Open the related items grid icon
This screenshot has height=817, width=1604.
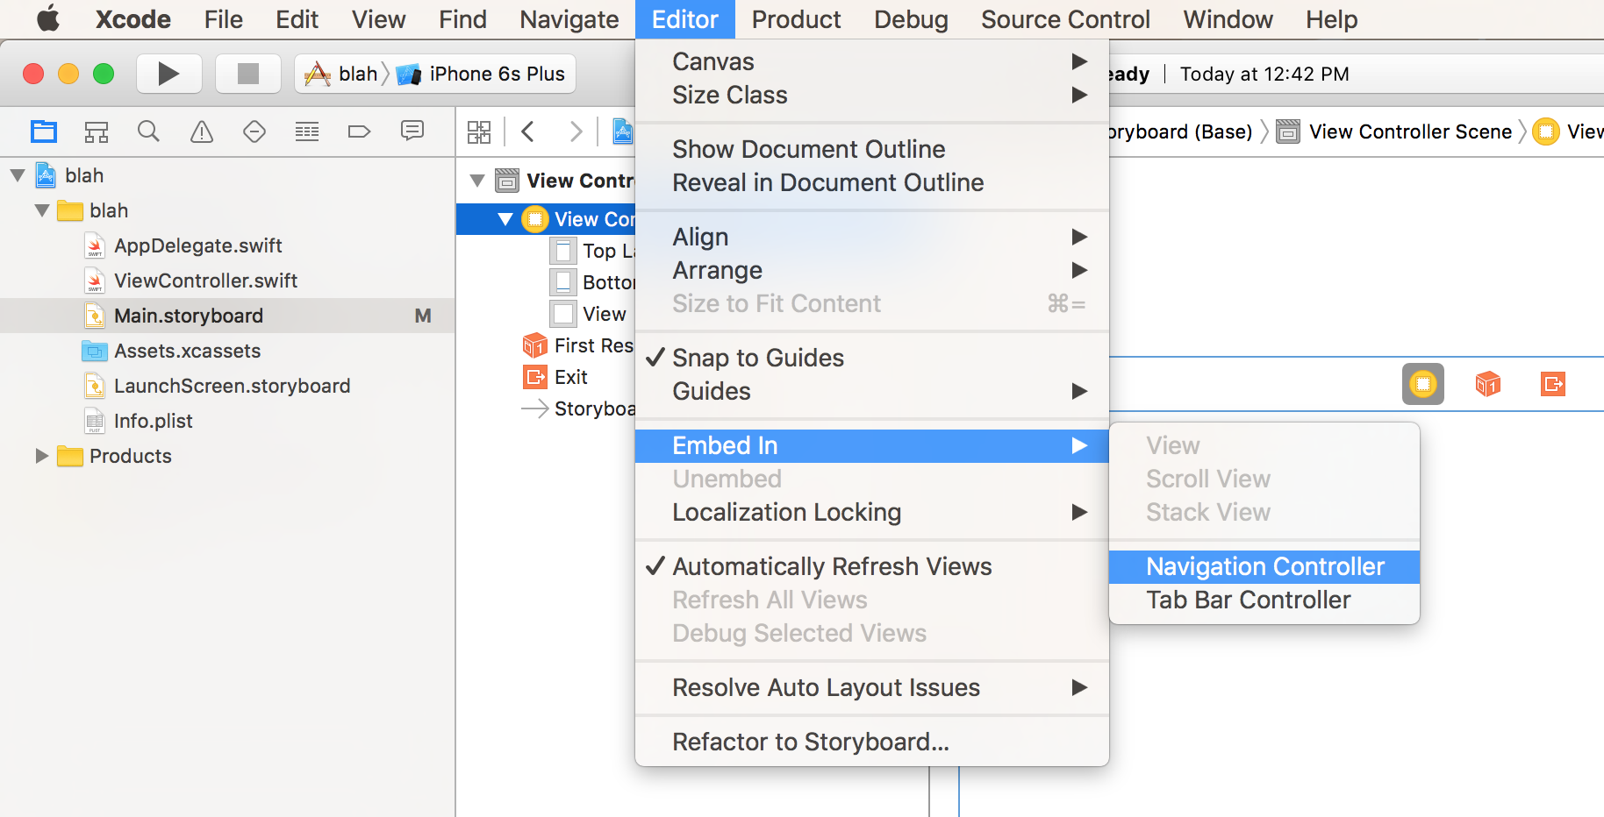tap(479, 131)
